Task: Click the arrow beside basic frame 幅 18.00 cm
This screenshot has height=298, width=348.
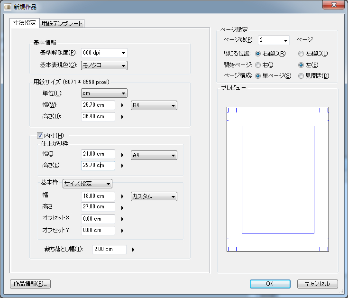Action: point(122,196)
